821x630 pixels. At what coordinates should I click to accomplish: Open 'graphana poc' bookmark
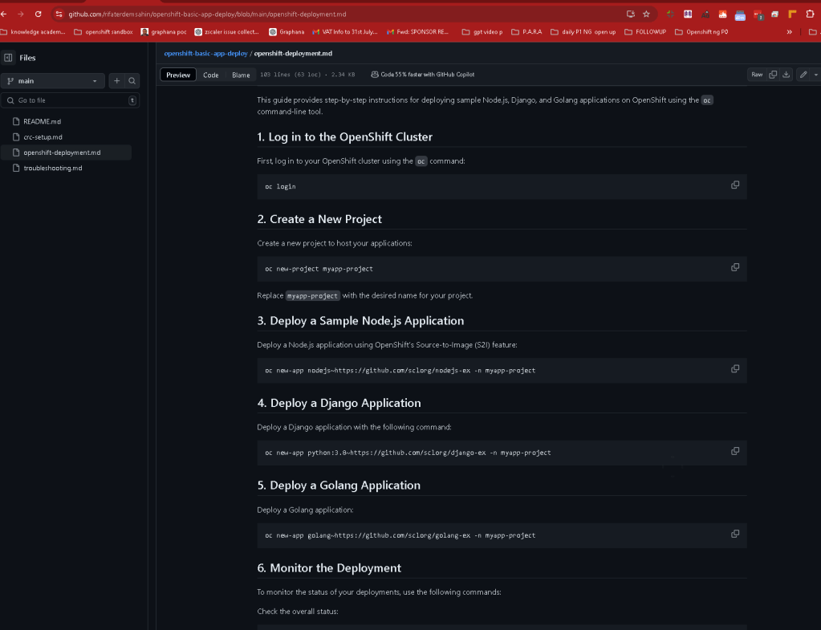[x=164, y=32]
